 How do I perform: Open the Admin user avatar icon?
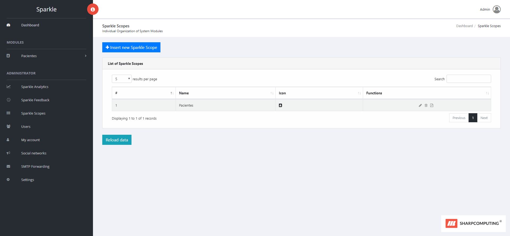click(496, 9)
